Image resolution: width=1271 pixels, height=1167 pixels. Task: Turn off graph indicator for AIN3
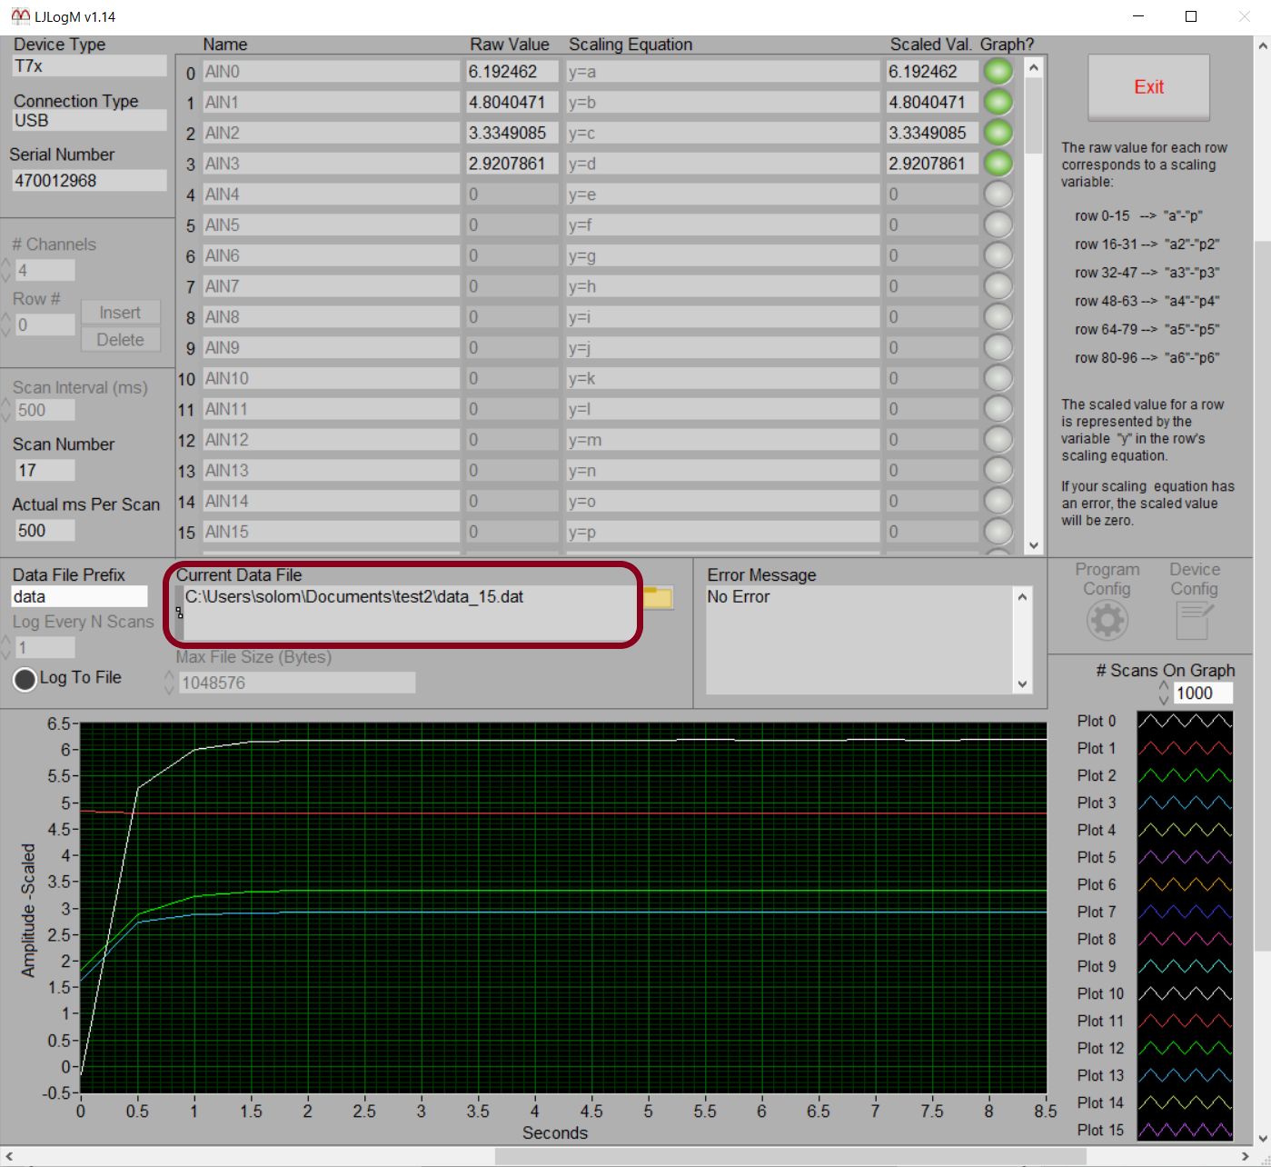(998, 164)
